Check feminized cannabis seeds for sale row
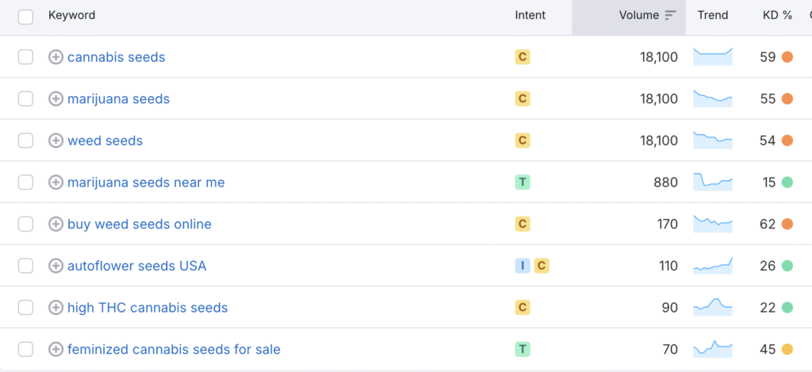 [25, 349]
